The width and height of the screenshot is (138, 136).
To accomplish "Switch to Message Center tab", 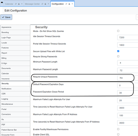I will point(32,4).
